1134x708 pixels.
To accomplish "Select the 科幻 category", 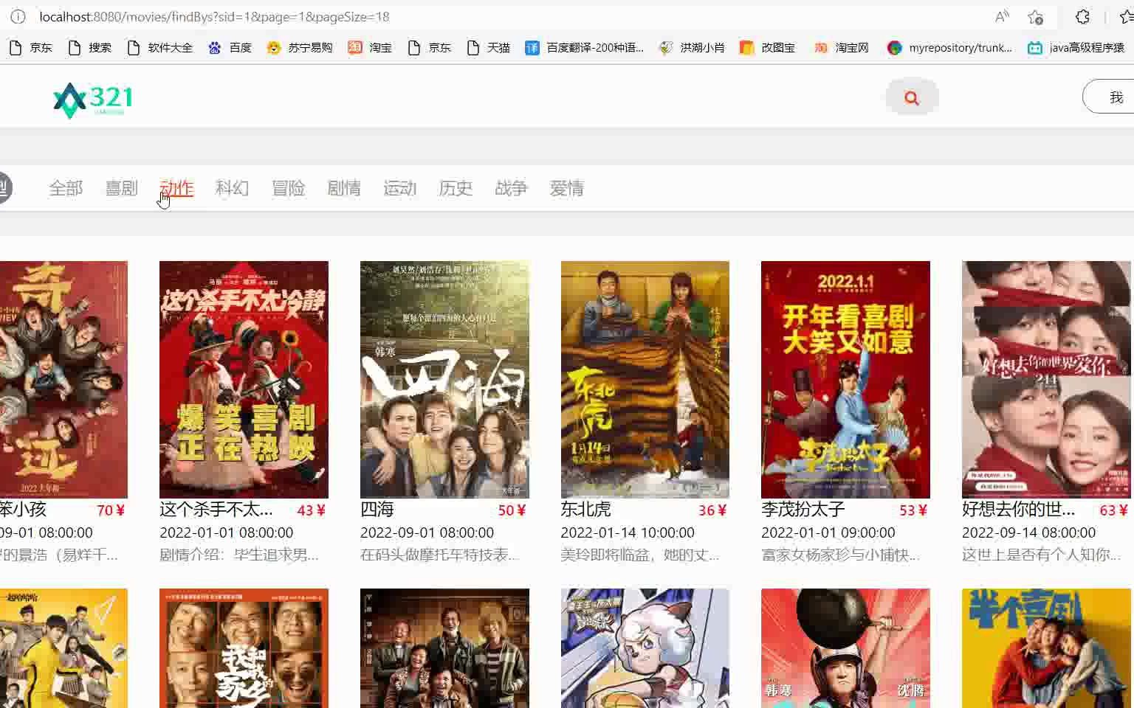I will pyautogui.click(x=232, y=188).
